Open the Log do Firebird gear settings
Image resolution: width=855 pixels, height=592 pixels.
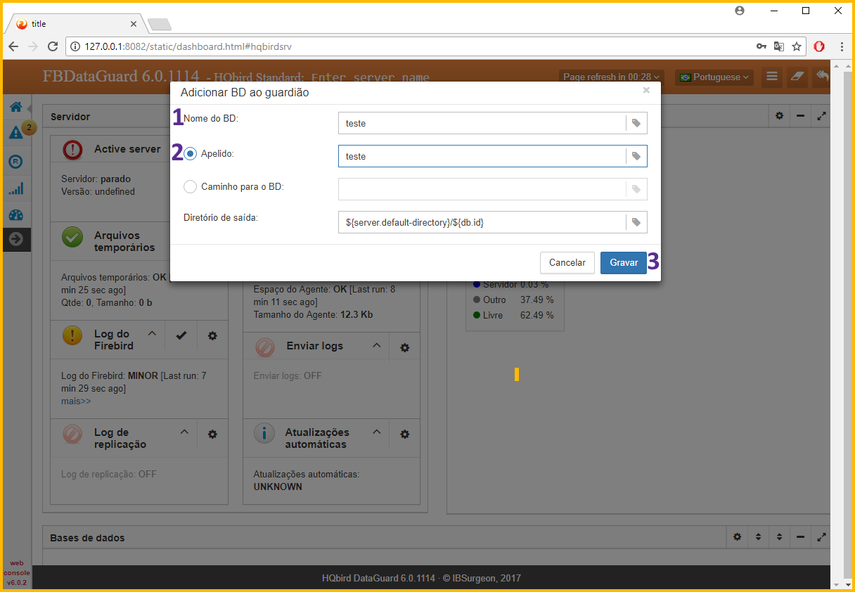[212, 336]
